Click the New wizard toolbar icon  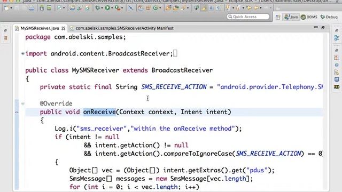pyautogui.click(x=6, y=8)
